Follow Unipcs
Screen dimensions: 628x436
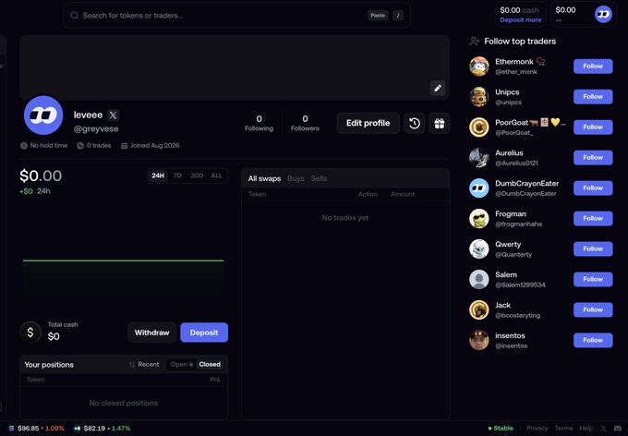pyautogui.click(x=593, y=97)
